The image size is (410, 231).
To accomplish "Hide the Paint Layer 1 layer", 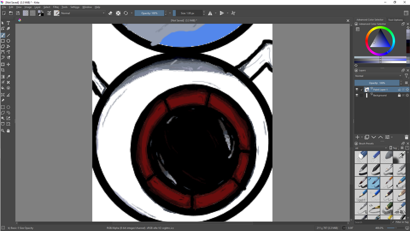I will tap(357, 89).
